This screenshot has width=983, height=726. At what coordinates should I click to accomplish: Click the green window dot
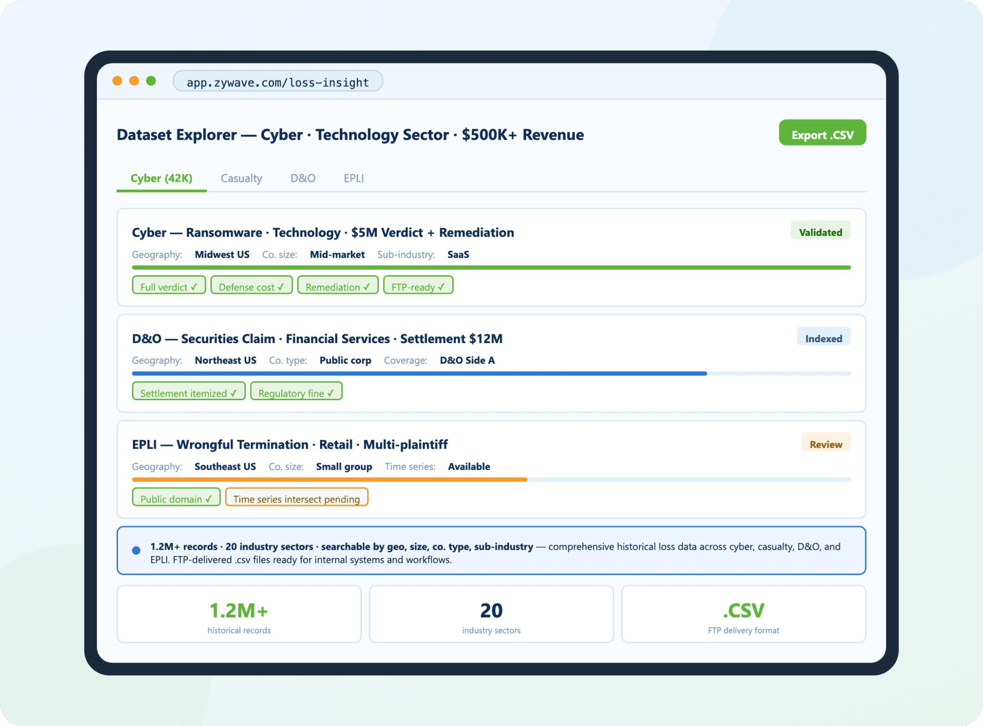[x=151, y=81]
